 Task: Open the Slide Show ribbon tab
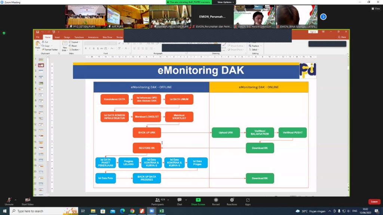[x=107, y=37]
